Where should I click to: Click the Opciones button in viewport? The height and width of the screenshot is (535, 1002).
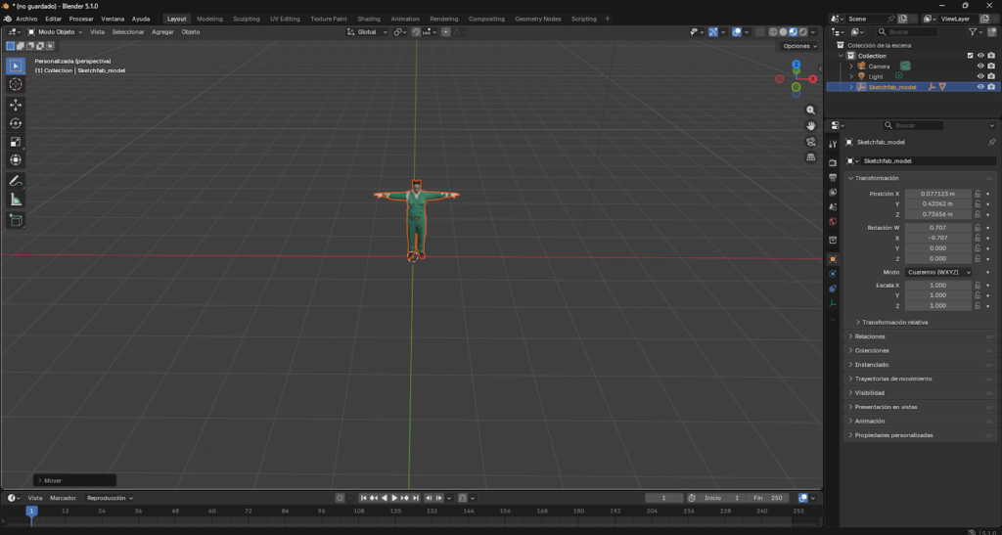(798, 46)
